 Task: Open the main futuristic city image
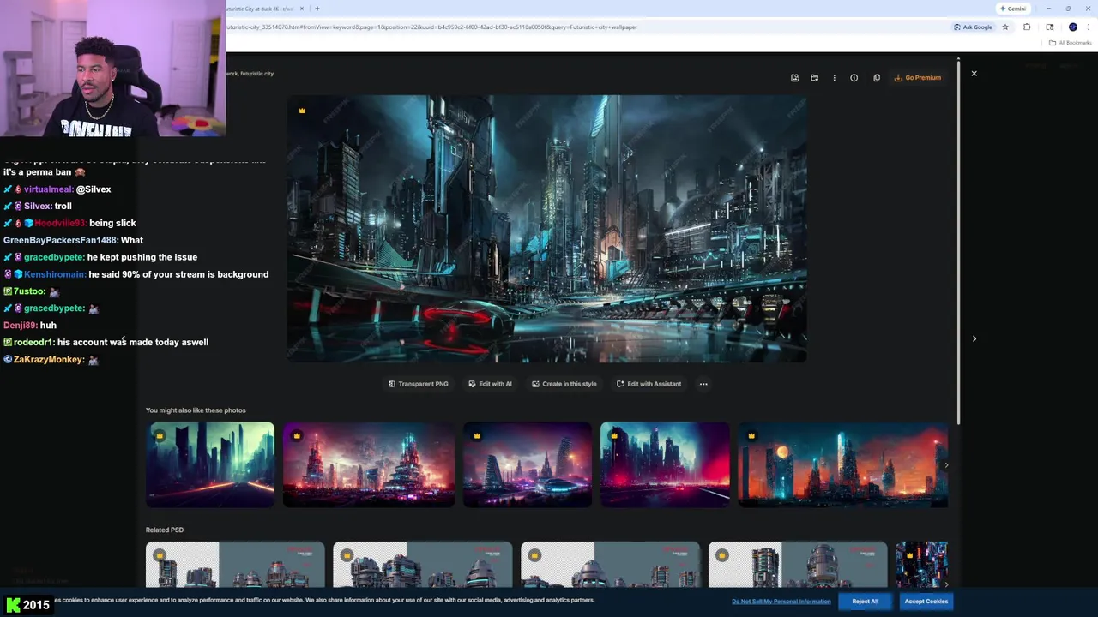[x=546, y=228]
